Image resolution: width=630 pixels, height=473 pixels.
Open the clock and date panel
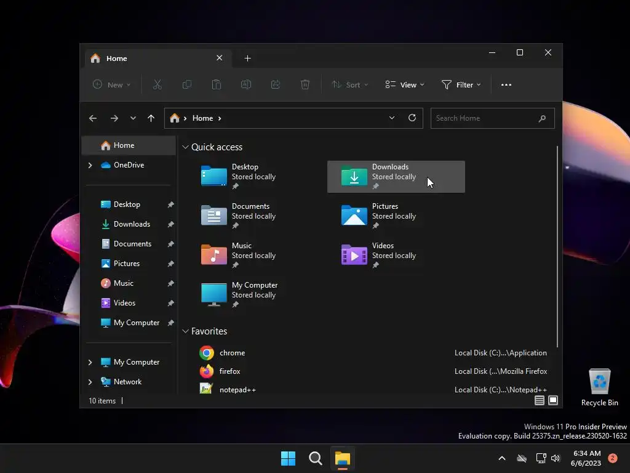tap(586, 458)
